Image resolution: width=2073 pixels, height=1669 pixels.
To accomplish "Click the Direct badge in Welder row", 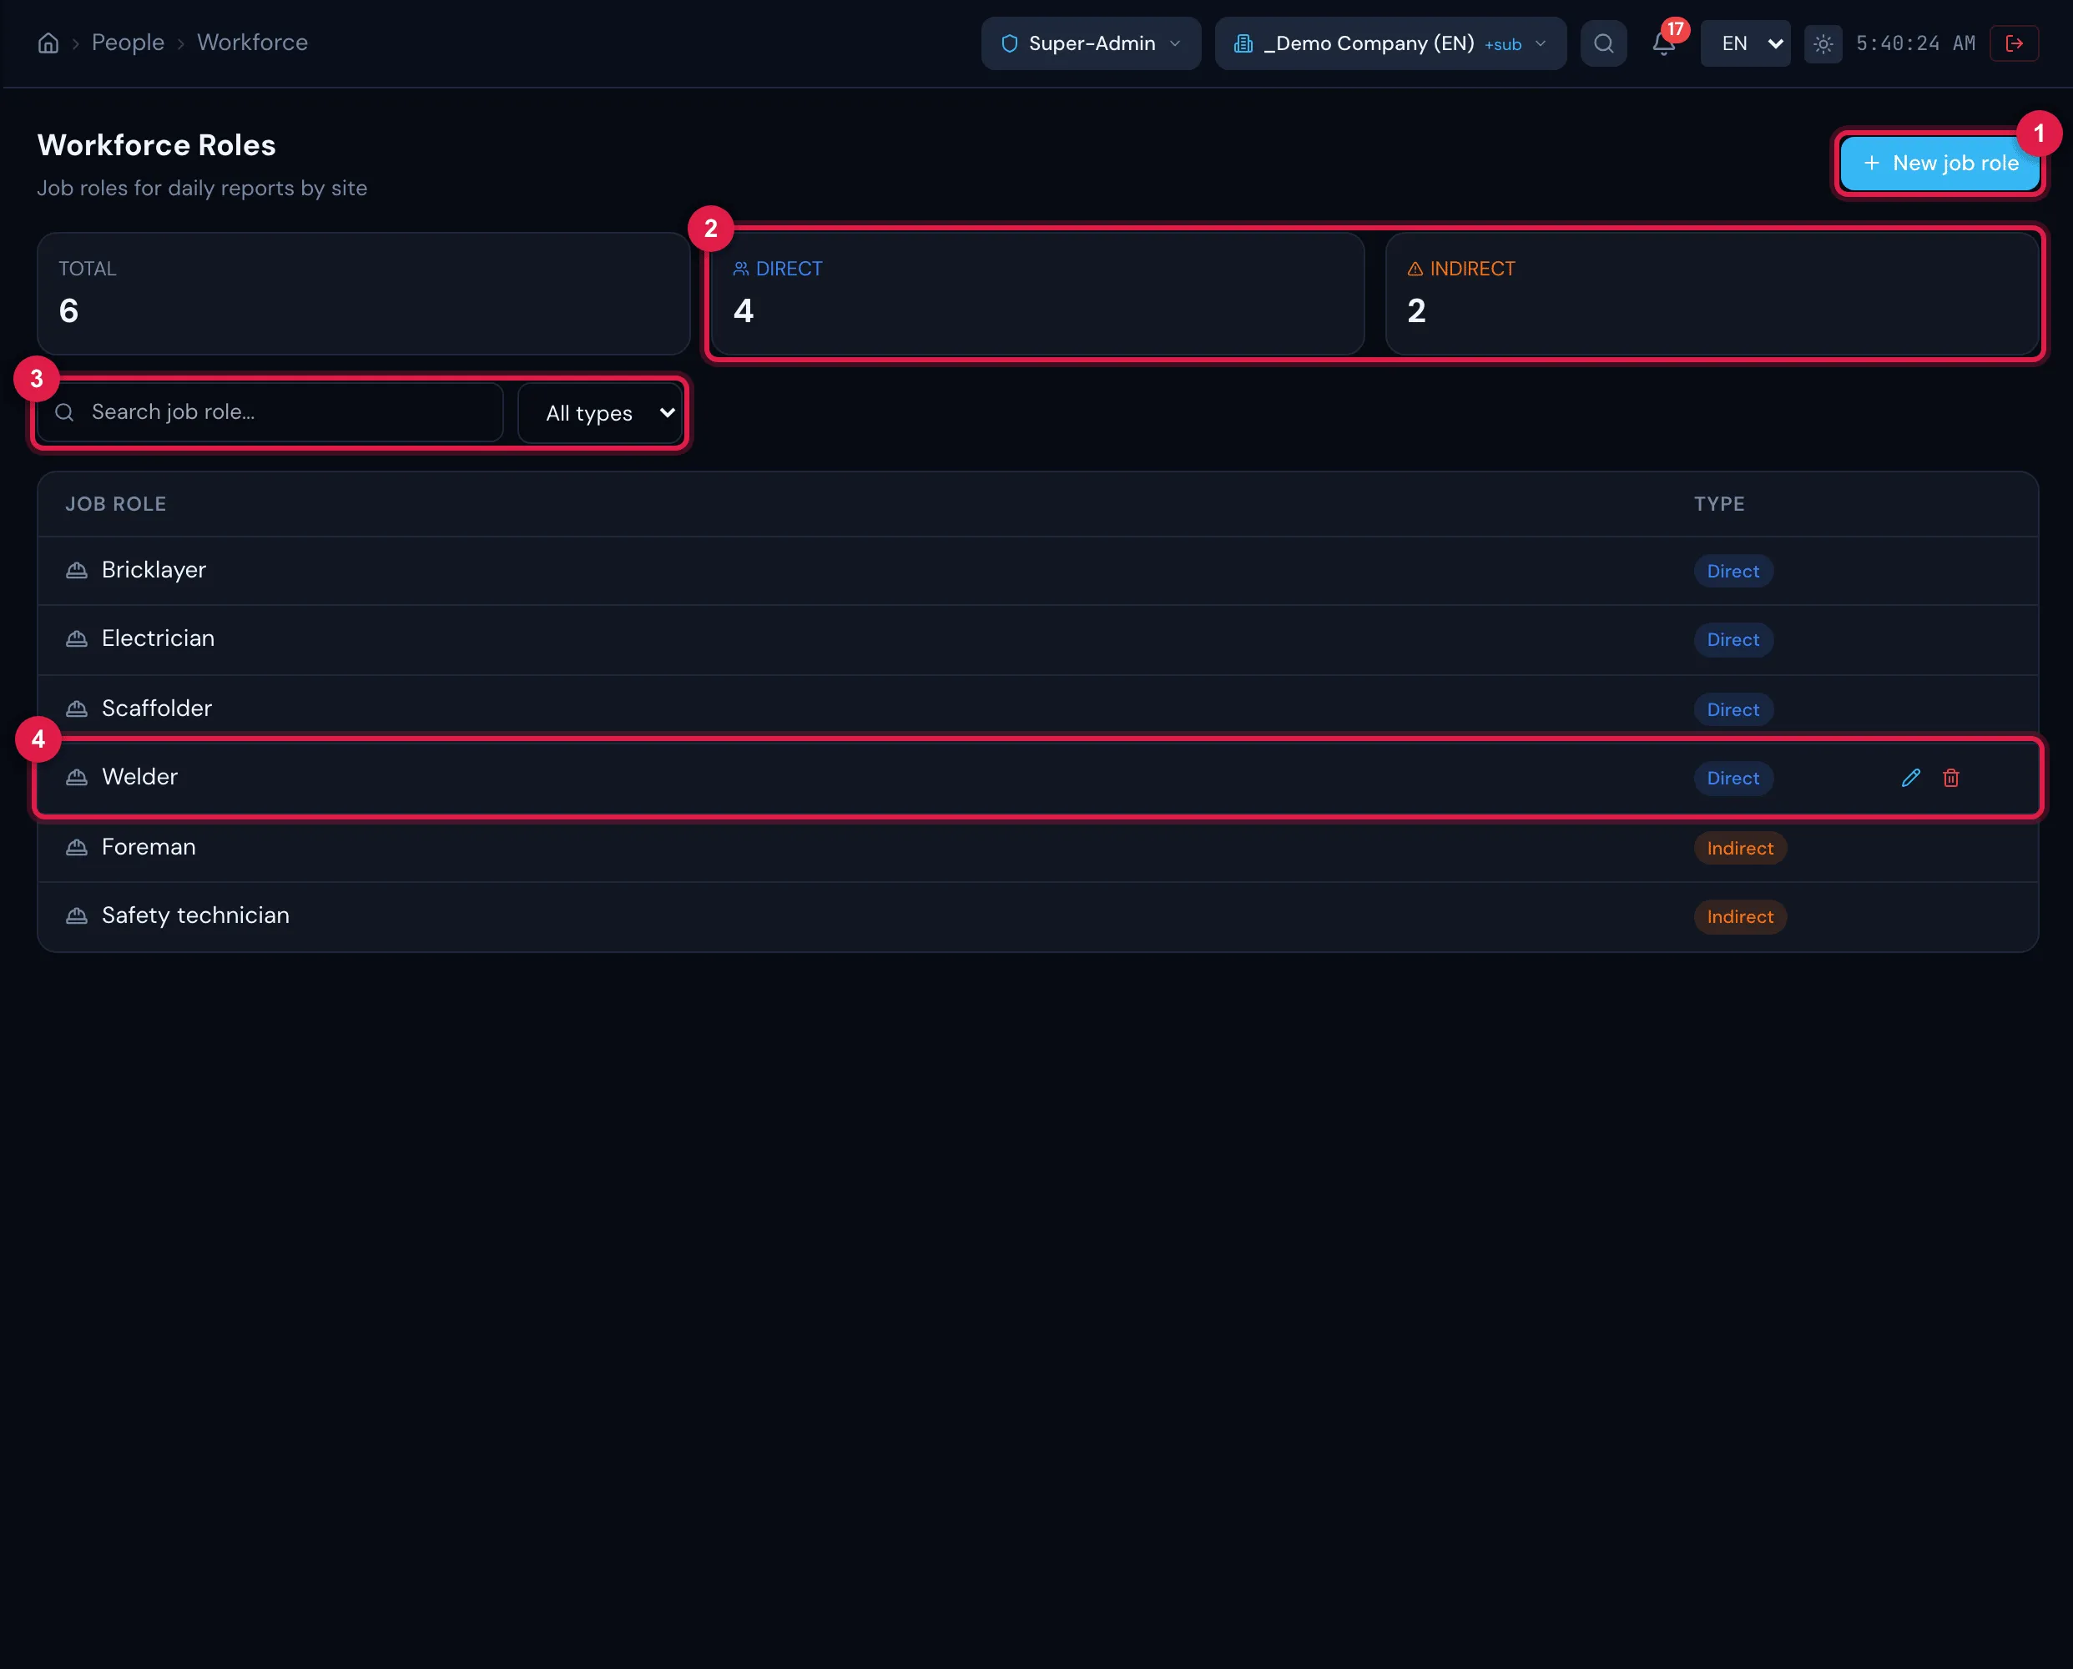I will pyautogui.click(x=1733, y=778).
